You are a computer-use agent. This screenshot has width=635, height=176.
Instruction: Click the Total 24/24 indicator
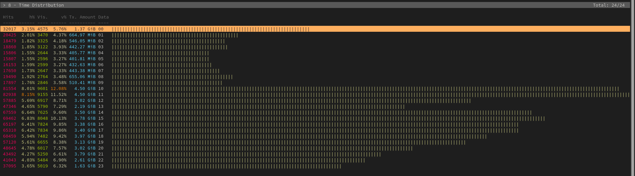tap(609, 5)
